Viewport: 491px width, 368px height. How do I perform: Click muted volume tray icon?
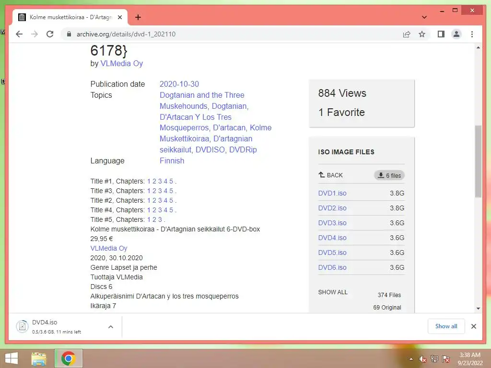[x=423, y=359]
